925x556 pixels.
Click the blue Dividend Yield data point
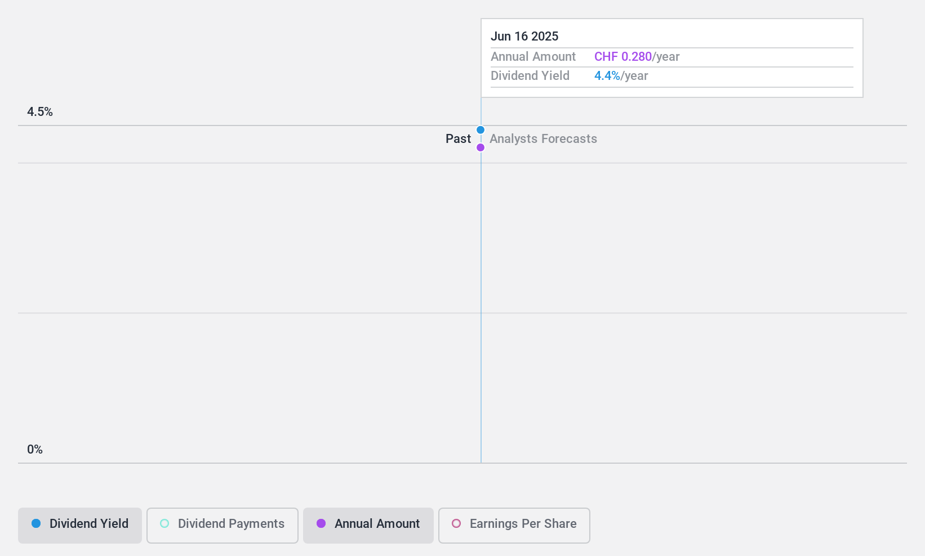[481, 130]
